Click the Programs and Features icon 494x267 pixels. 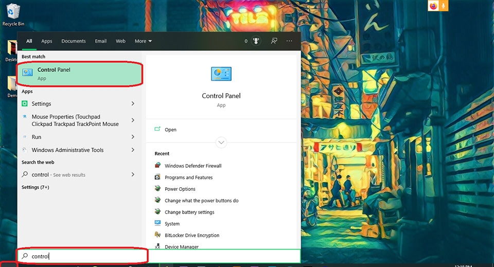coord(157,177)
